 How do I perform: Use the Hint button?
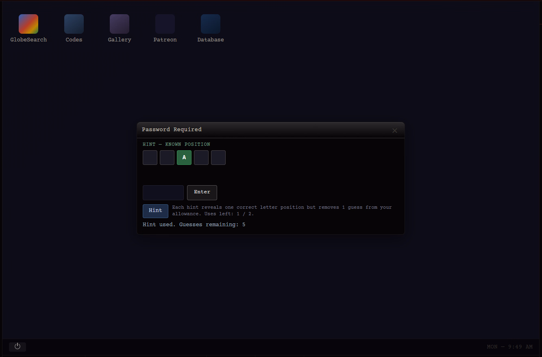(155, 211)
